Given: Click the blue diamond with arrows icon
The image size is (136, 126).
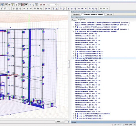Looking at the screenshot, I should pos(33,5).
